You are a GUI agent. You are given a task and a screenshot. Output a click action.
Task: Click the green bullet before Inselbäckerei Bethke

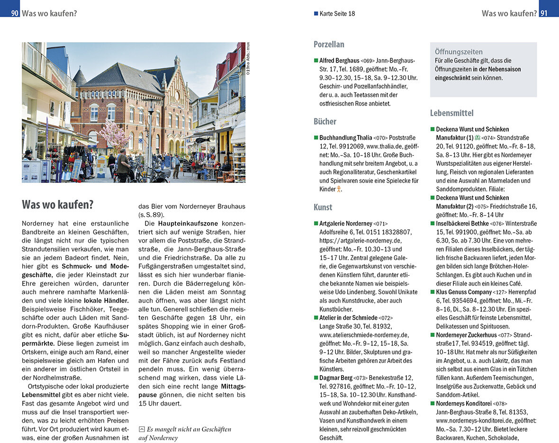(433, 224)
